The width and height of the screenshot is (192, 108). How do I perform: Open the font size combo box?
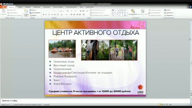pyautogui.click(x=57, y=11)
